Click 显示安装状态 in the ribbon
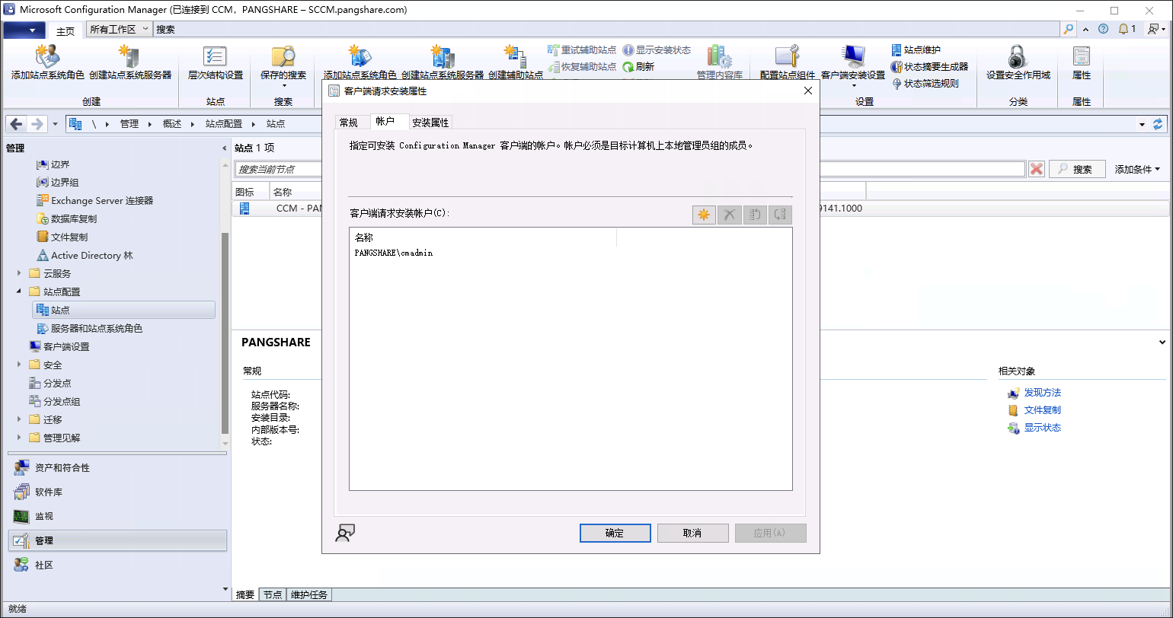 [x=657, y=49]
